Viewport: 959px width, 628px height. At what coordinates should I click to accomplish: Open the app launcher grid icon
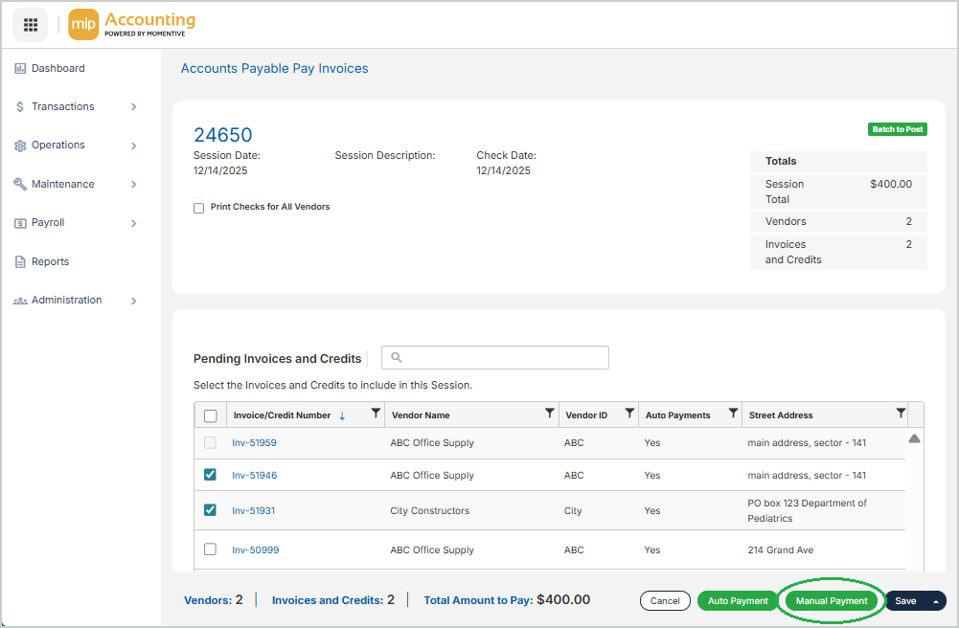point(30,25)
